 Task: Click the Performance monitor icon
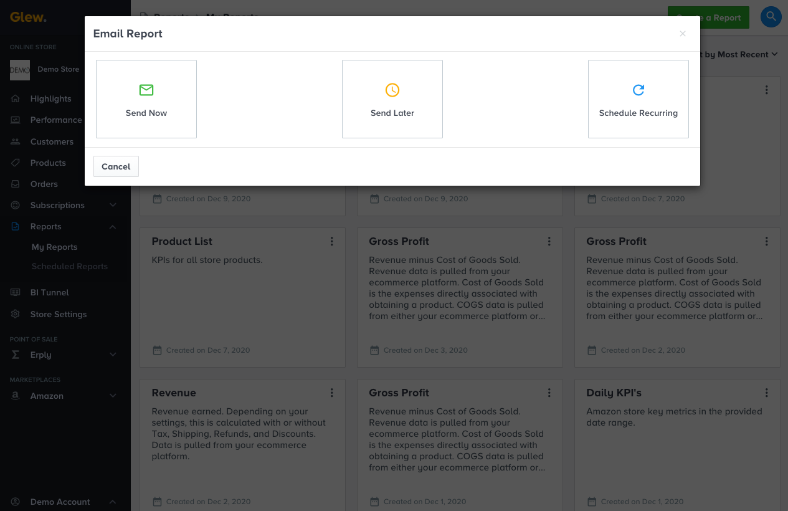click(16, 120)
